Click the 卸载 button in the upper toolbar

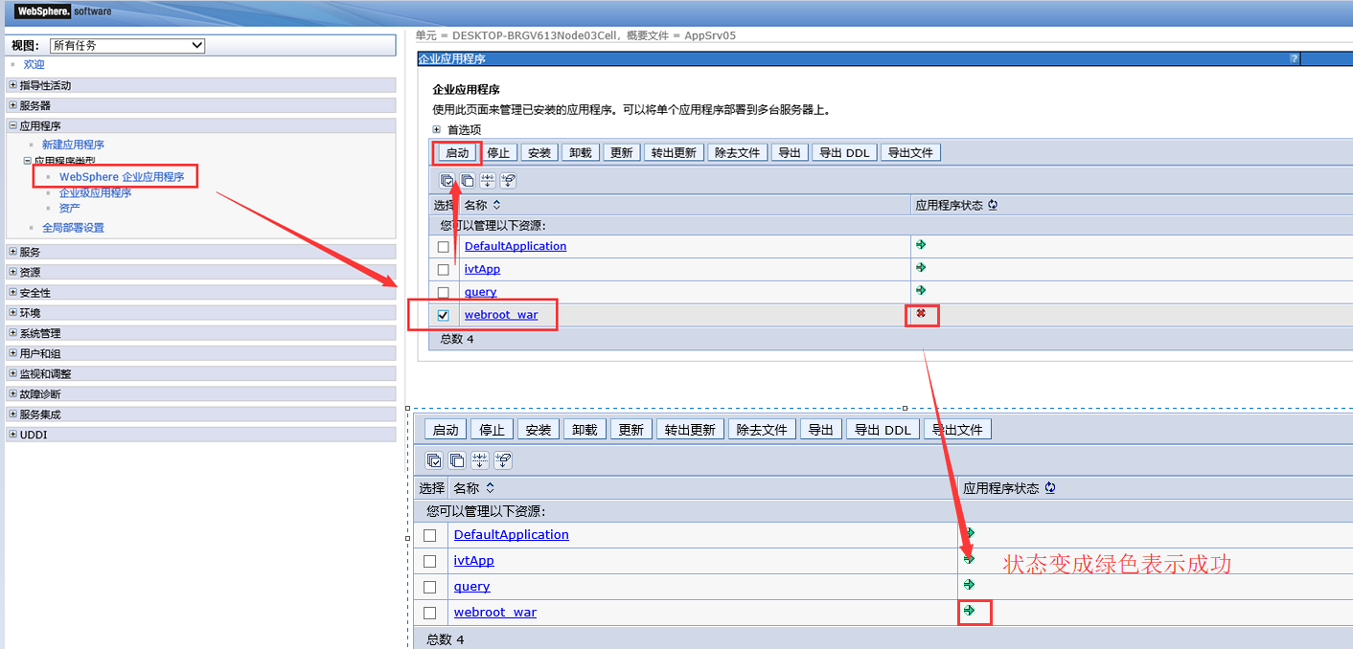pyautogui.click(x=581, y=152)
